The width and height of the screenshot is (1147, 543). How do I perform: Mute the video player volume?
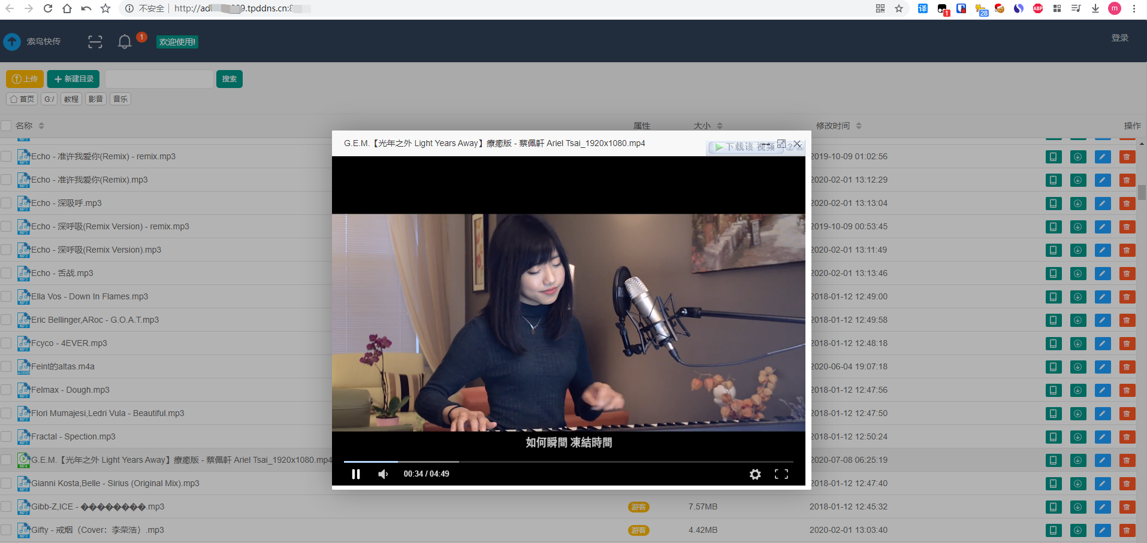click(x=383, y=474)
